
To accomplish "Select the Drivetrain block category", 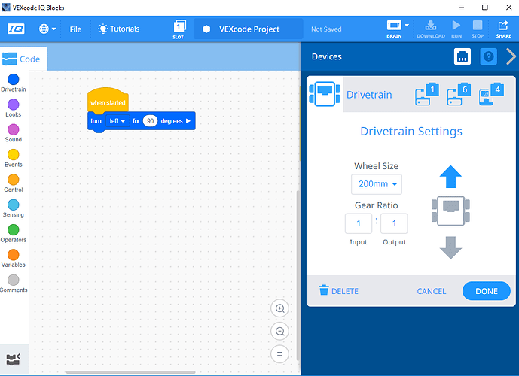I will pos(14,83).
